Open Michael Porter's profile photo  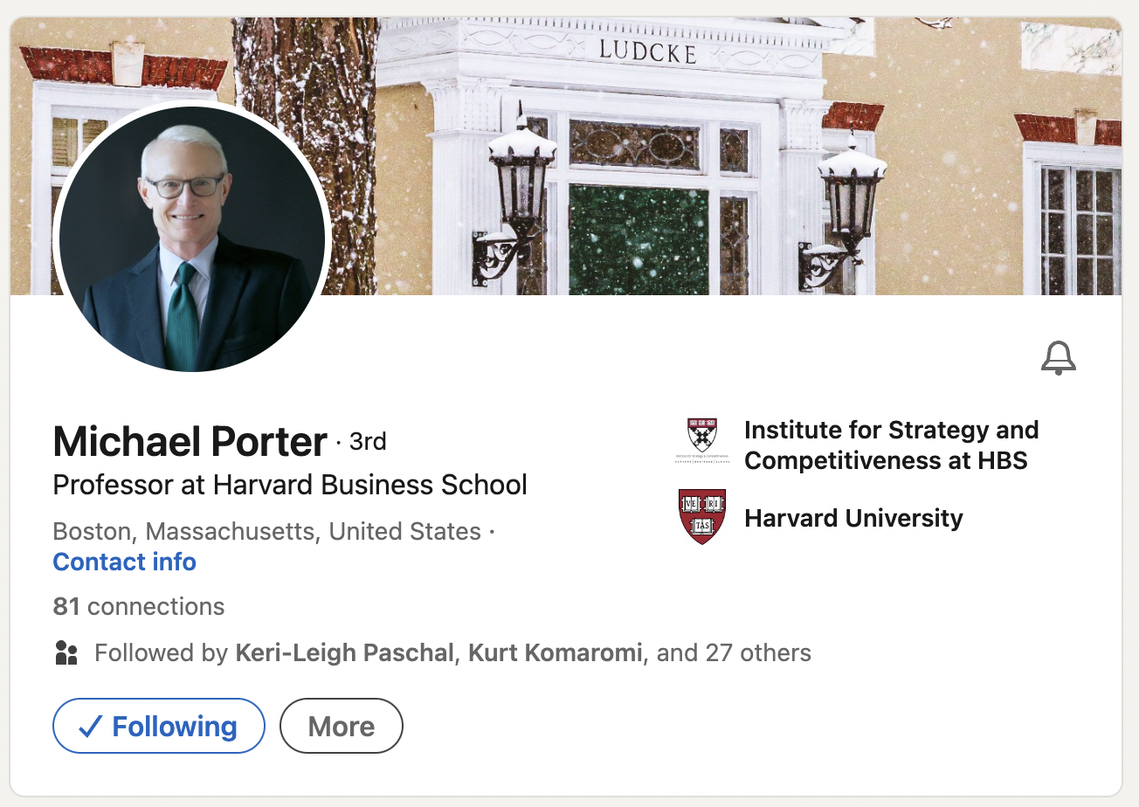click(192, 238)
